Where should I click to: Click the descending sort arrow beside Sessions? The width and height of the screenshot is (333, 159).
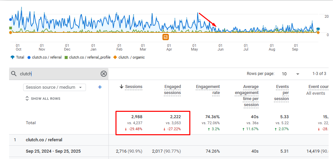click(122, 87)
